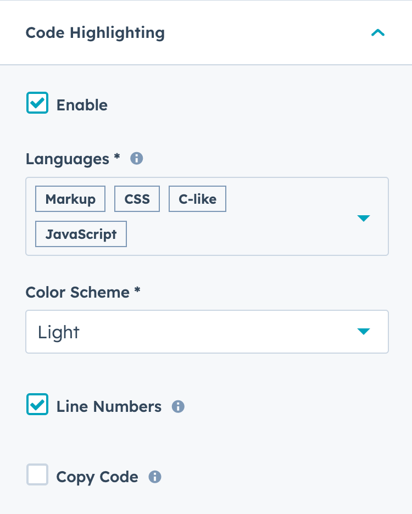
Task: Click the C-like tag in the Languages field
Action: click(197, 199)
